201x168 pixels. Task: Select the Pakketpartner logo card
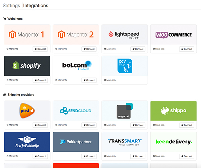point(76,142)
